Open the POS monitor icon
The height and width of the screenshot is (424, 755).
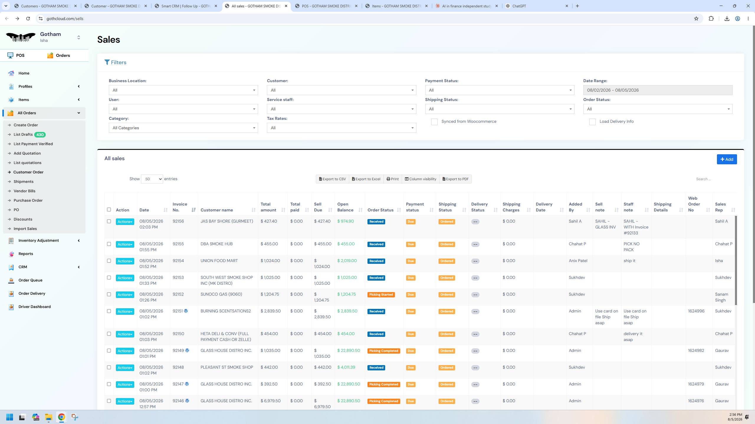[x=10, y=55]
